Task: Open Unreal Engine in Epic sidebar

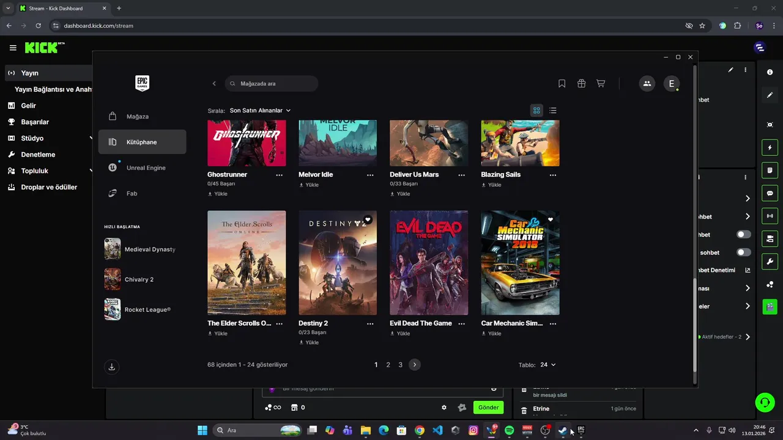Action: pos(142,167)
